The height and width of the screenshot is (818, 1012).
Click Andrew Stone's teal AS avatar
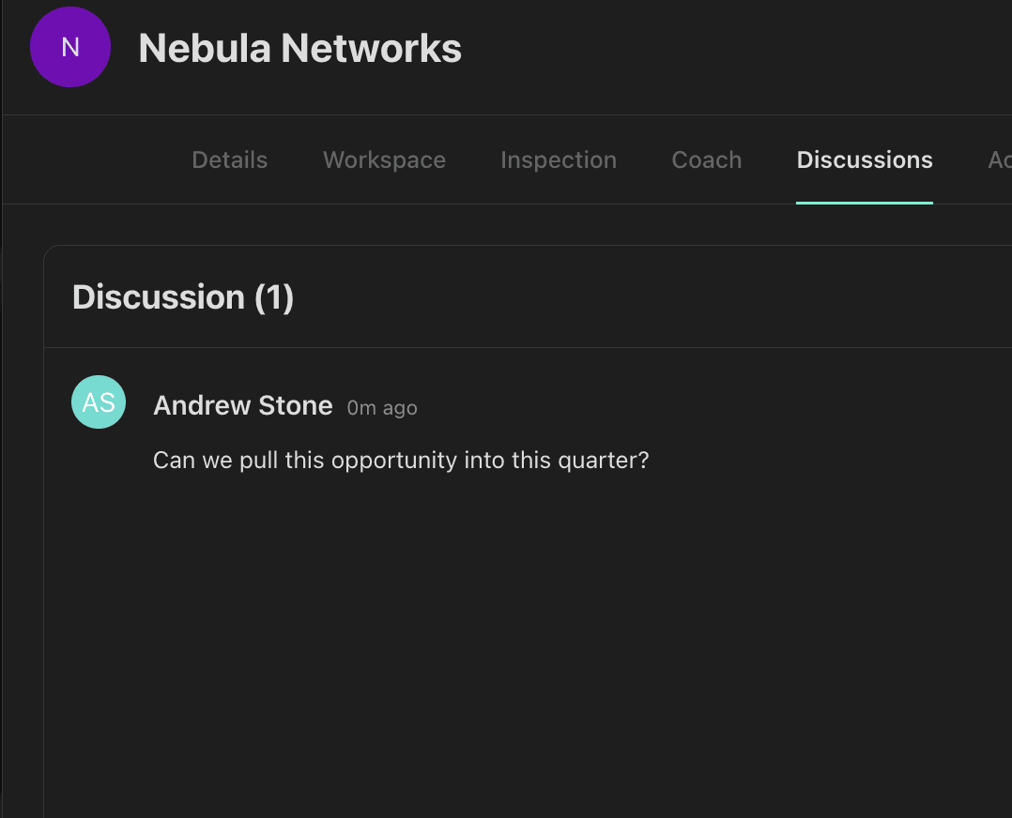click(99, 402)
